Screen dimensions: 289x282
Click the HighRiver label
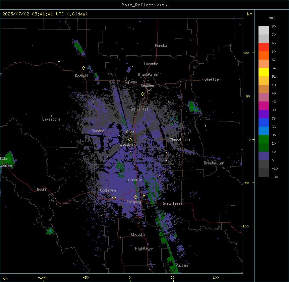(x=144, y=249)
